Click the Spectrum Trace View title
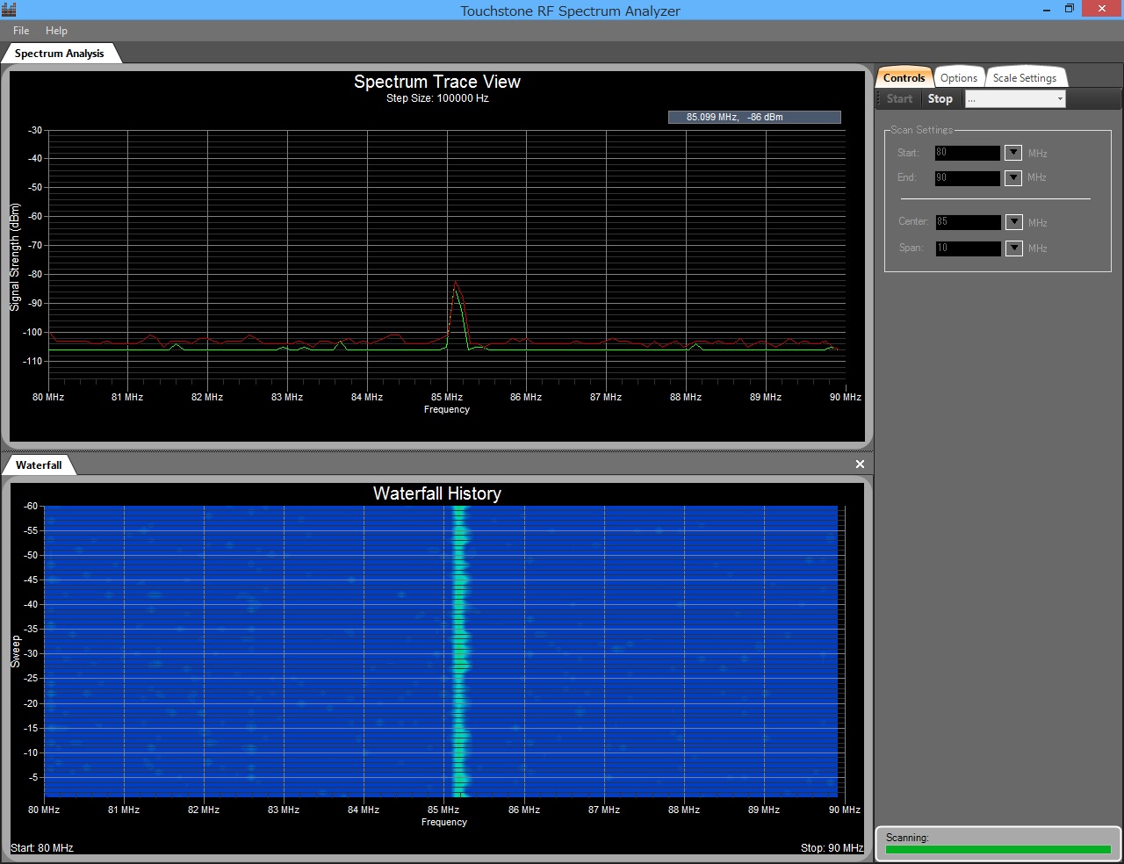Viewport: 1124px width, 864px height. point(437,82)
